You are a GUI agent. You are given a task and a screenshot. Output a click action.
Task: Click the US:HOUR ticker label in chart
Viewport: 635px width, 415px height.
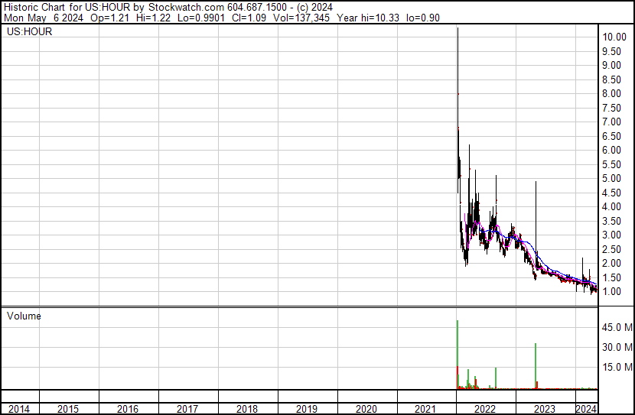coord(29,32)
